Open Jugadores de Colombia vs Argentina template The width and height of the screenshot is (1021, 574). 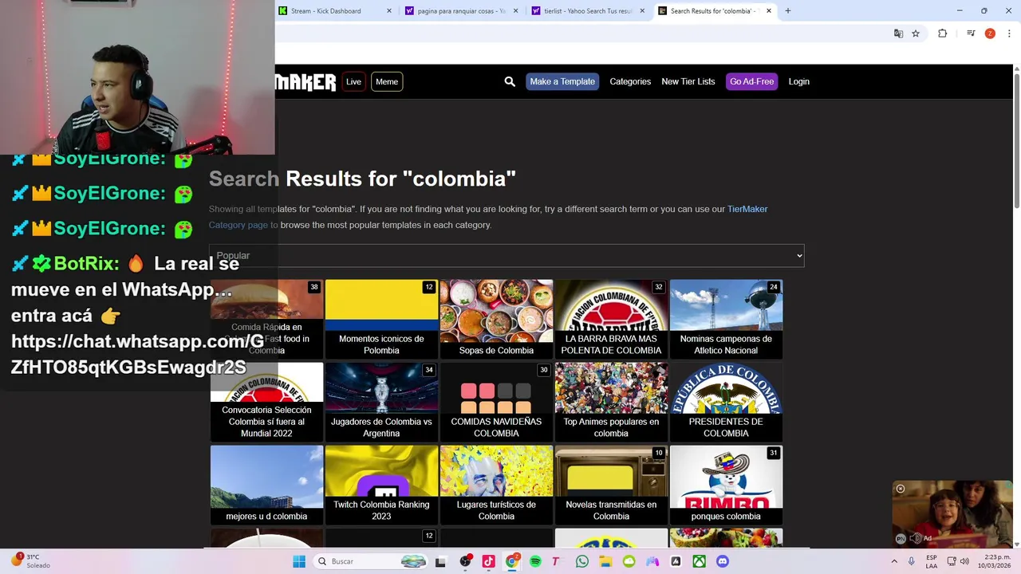tap(381, 402)
